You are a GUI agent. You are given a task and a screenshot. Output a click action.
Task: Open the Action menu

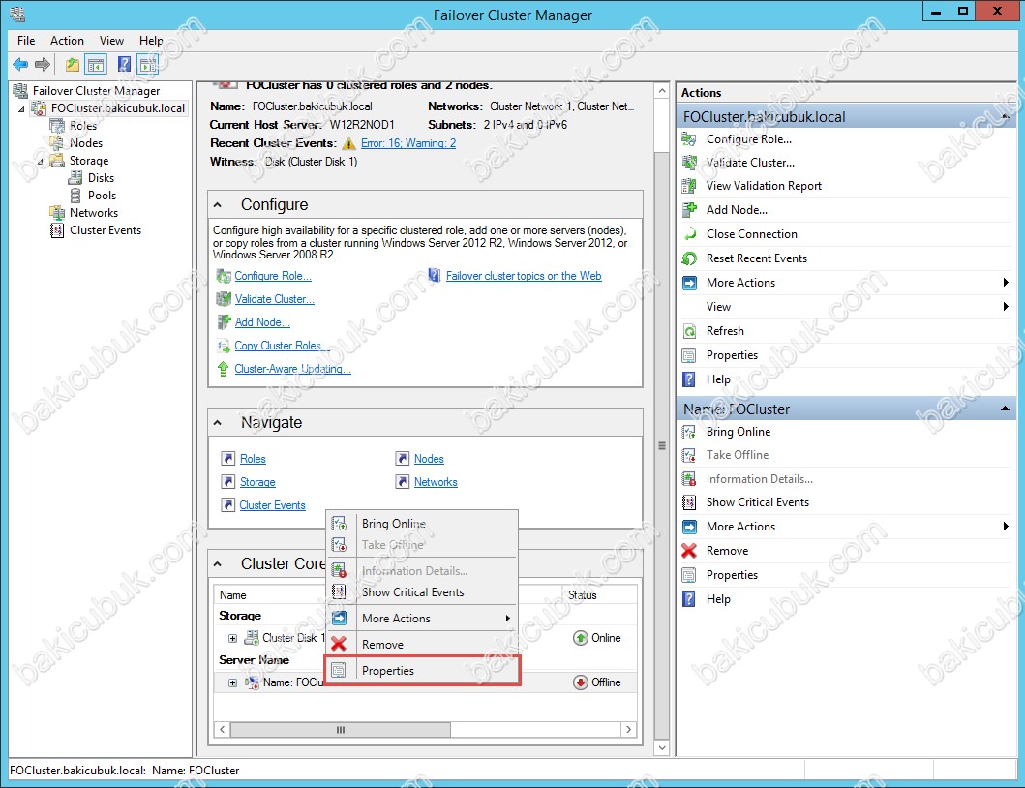[67, 41]
